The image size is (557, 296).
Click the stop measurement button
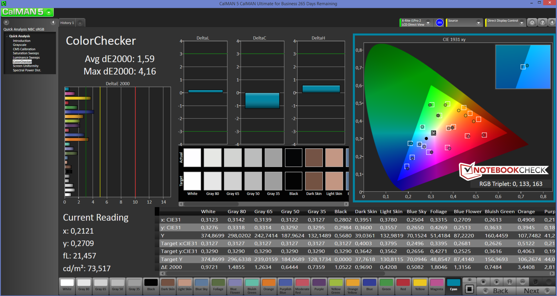[483, 282]
